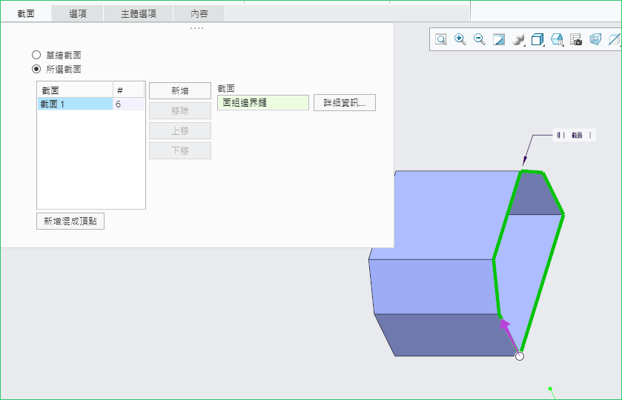Image resolution: width=622 pixels, height=400 pixels.
Task: Click the Repaint screen icon
Action: (499, 40)
